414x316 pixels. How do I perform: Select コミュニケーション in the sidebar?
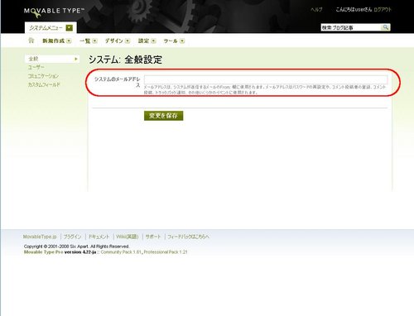coord(43,76)
